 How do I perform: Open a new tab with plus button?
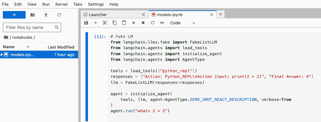pyautogui.click(x=220, y=15)
